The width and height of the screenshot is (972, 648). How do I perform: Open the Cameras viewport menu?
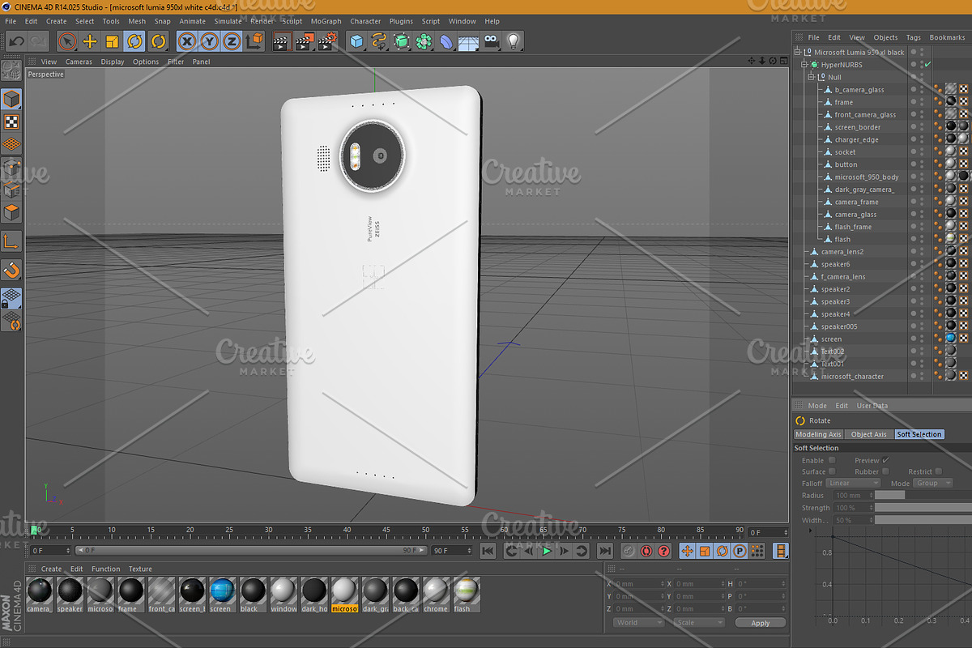(79, 62)
